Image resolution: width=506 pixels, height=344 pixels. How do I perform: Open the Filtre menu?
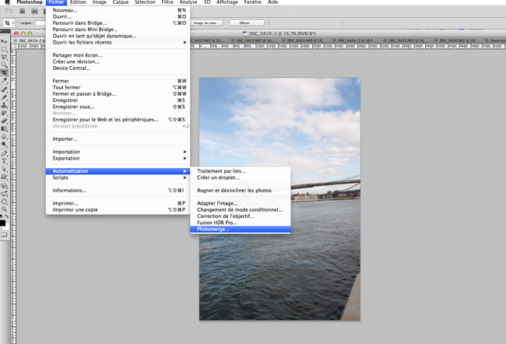click(x=167, y=2)
